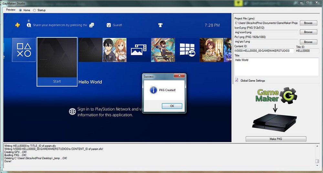Open the Capture Gallery tile
323x173 pixels.
139,50
